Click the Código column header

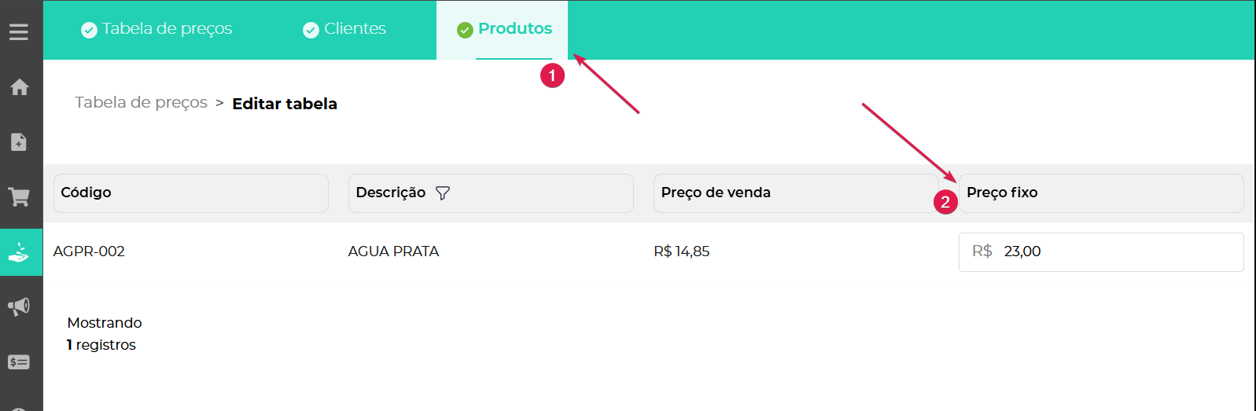click(x=190, y=193)
